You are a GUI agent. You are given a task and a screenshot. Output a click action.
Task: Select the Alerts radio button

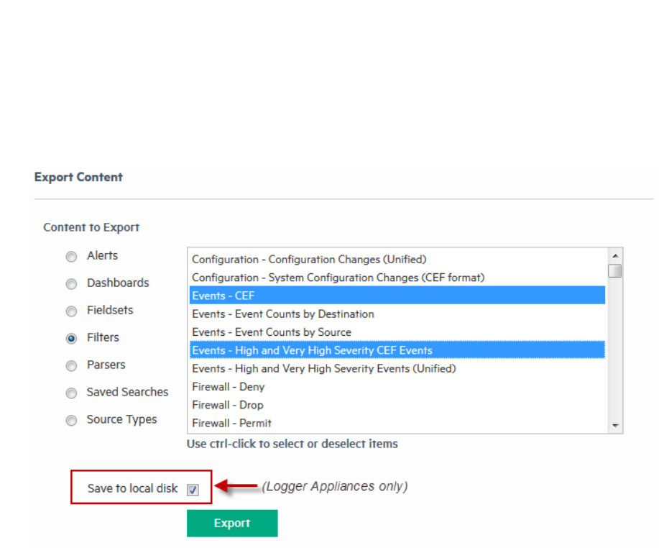(71, 257)
